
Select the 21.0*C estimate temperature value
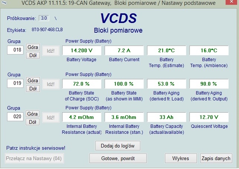(166, 50)
